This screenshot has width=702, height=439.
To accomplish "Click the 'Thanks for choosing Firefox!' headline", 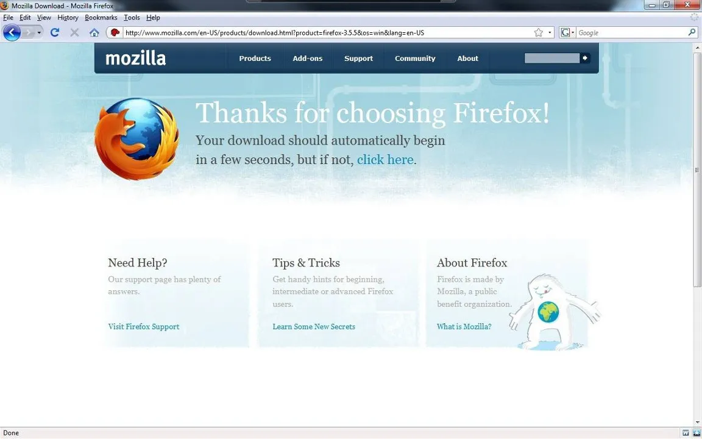I will click(x=372, y=112).
